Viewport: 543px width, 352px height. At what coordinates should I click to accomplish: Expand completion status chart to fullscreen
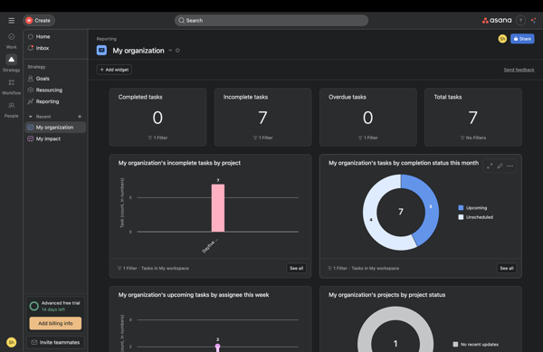point(490,166)
